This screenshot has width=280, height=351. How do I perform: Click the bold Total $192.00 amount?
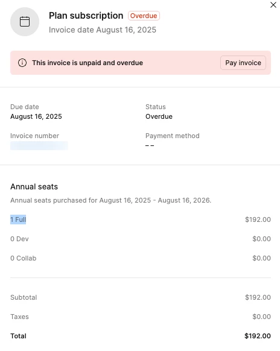point(258,336)
